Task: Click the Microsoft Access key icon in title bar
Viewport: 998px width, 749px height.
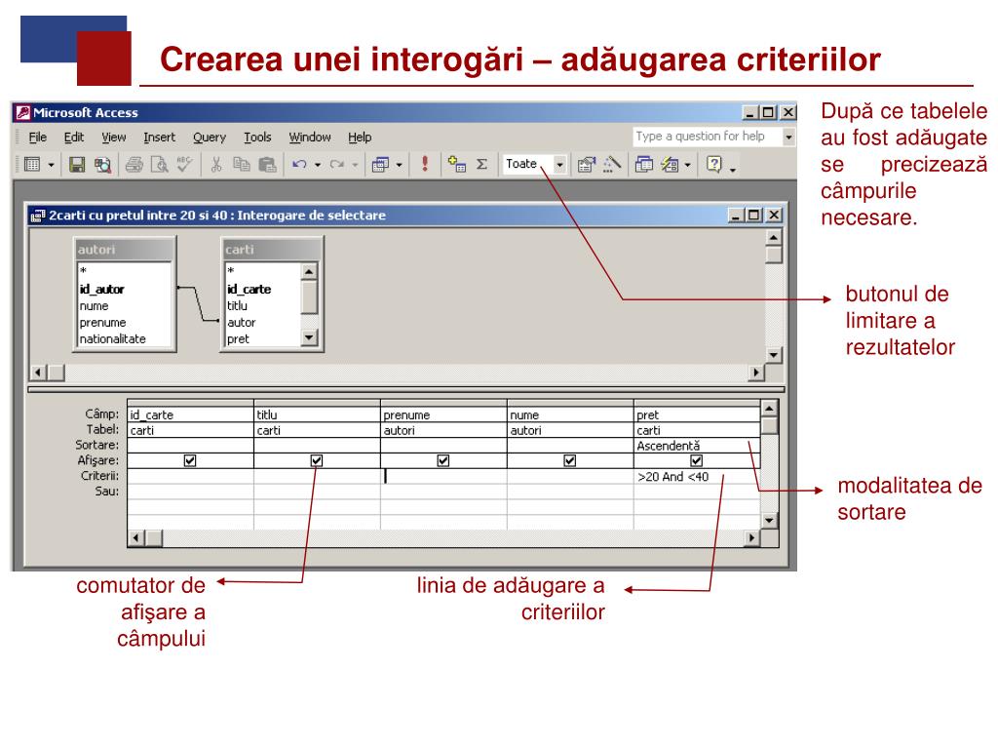Action: tap(23, 113)
